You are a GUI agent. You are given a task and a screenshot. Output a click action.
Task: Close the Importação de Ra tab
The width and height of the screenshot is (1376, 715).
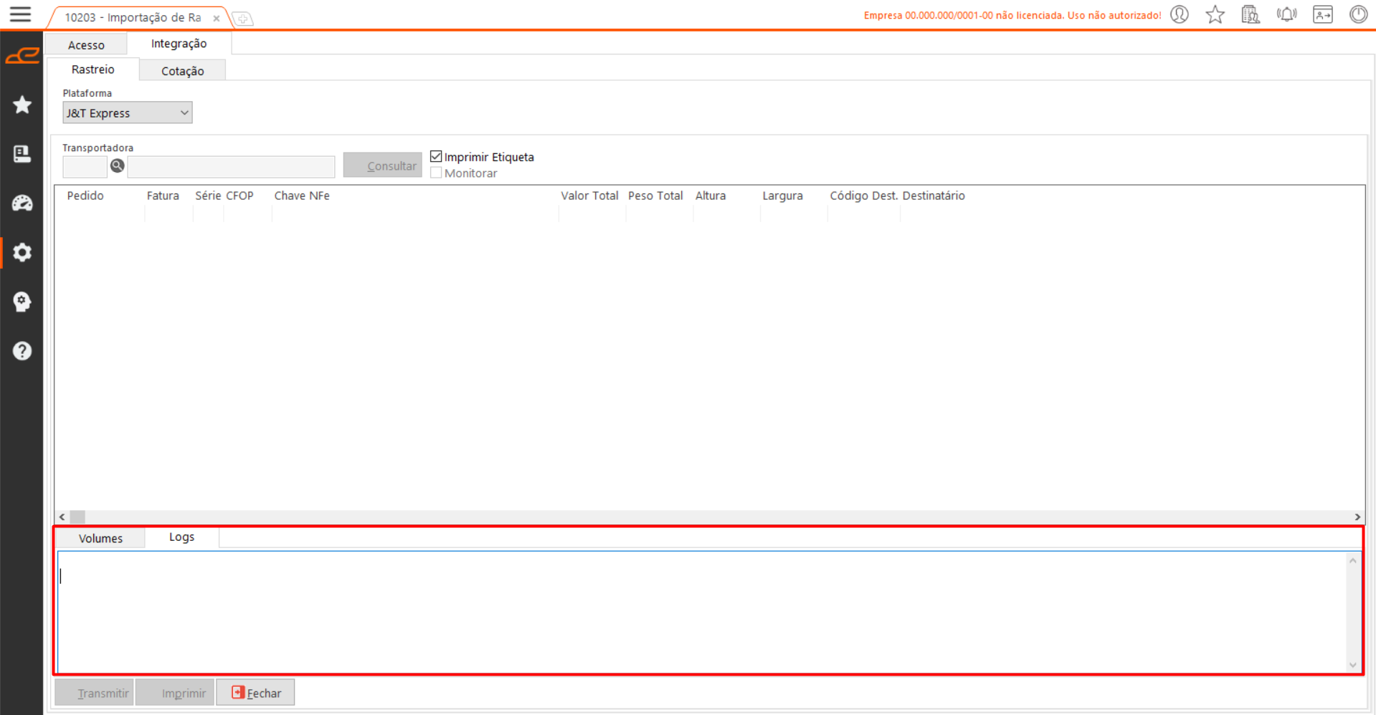click(216, 19)
